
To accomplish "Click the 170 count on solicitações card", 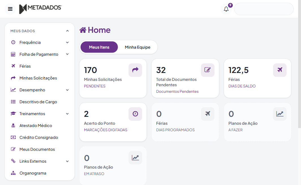I will (x=91, y=70).
